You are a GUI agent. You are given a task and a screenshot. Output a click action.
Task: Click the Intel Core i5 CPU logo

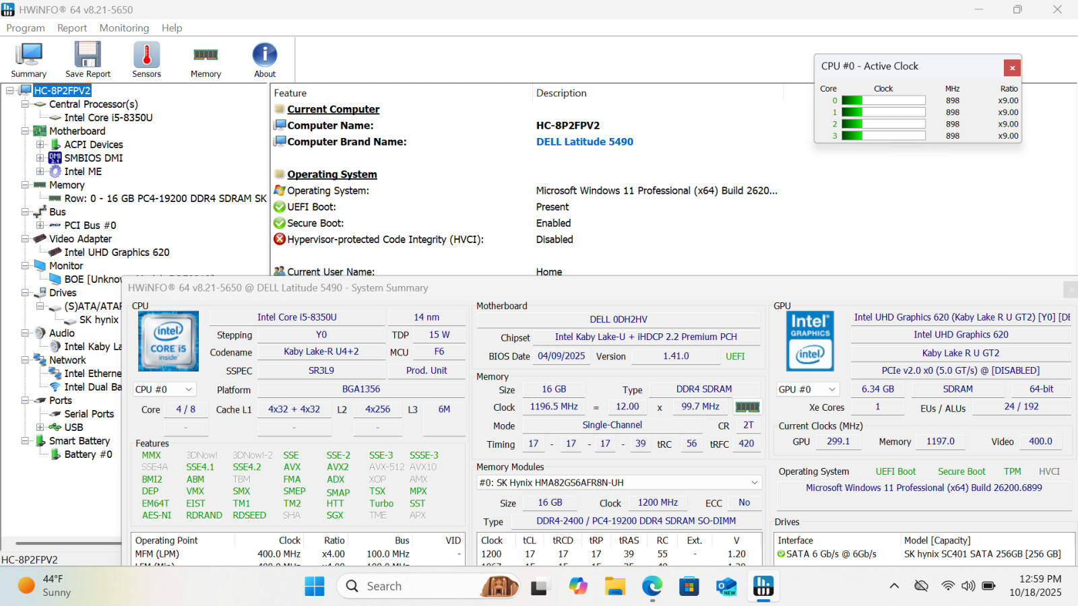pos(168,341)
